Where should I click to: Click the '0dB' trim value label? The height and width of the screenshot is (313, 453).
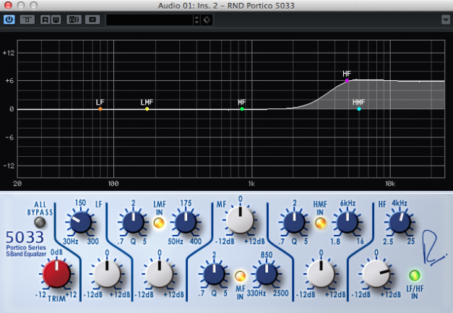tap(56, 252)
